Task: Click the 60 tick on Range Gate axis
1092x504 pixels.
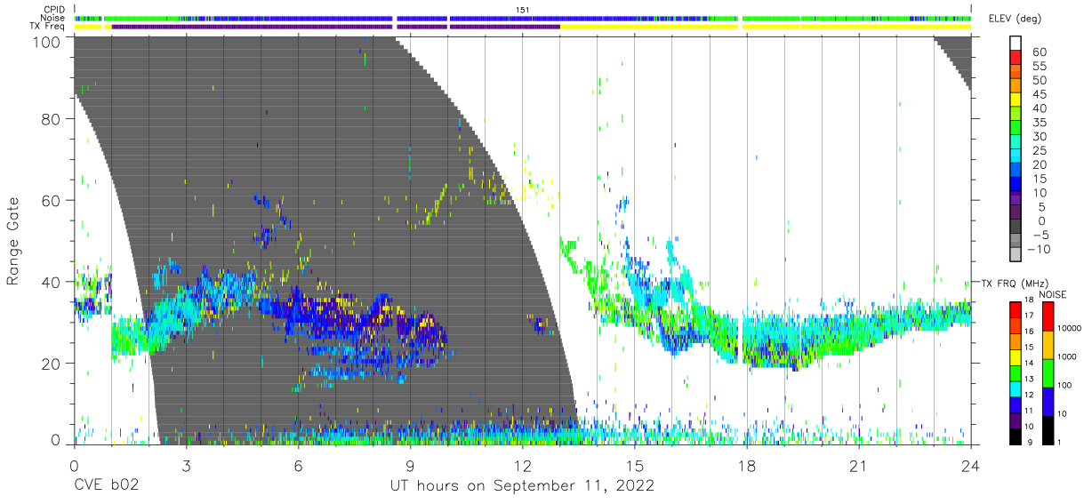Action: (x=52, y=200)
